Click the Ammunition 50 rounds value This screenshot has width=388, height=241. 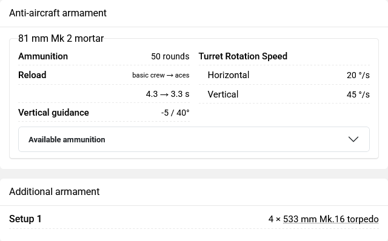[170, 56]
